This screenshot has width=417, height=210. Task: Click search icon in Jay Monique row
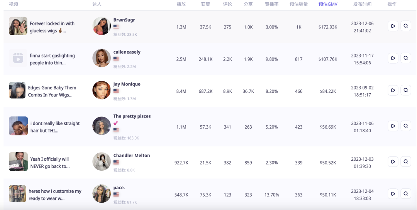tap(406, 91)
